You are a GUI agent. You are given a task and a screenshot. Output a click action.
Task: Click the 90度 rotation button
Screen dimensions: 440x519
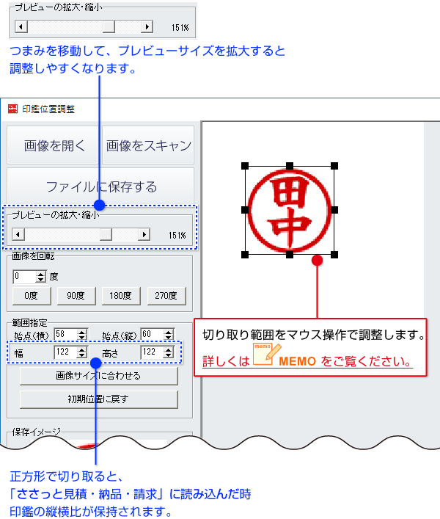(x=76, y=296)
